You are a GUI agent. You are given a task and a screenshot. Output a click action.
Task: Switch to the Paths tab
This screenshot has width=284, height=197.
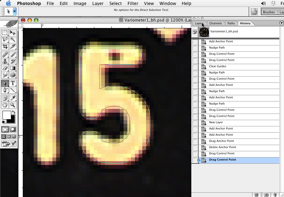[x=231, y=23]
